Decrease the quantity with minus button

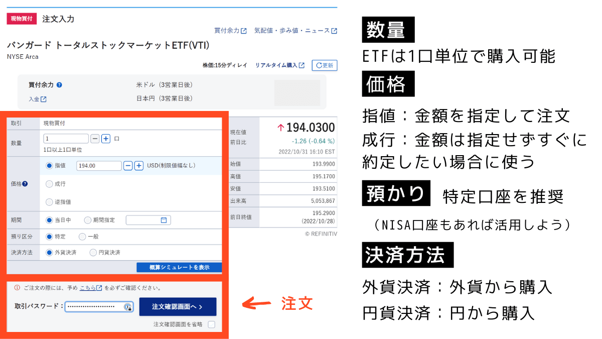(95, 139)
